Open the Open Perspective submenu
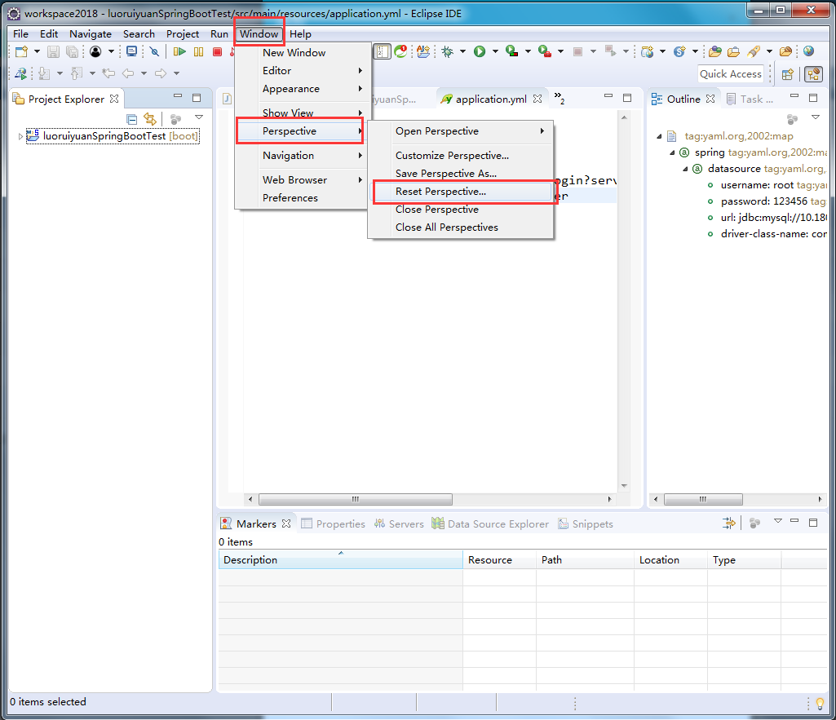The height and width of the screenshot is (720, 836). coord(461,131)
